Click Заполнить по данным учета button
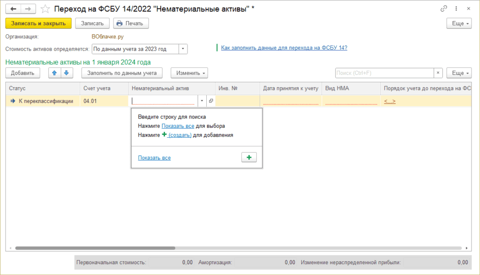This screenshot has height=275, width=480. pyautogui.click(x=122, y=73)
